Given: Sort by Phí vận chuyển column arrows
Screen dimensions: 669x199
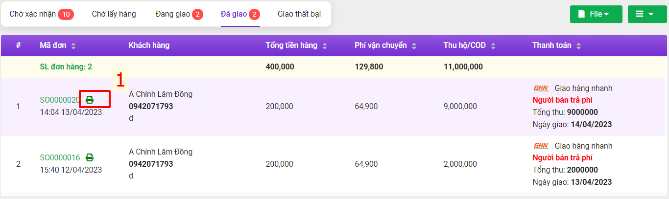Looking at the screenshot, I should point(414,46).
